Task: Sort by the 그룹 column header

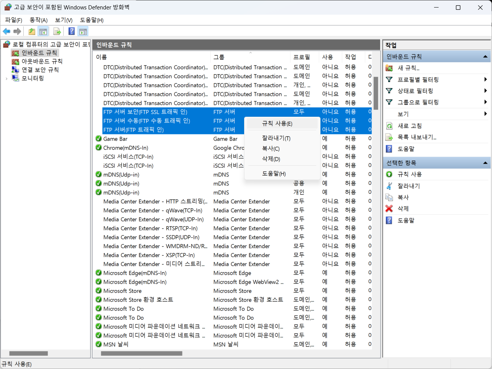Action: pyautogui.click(x=251, y=57)
